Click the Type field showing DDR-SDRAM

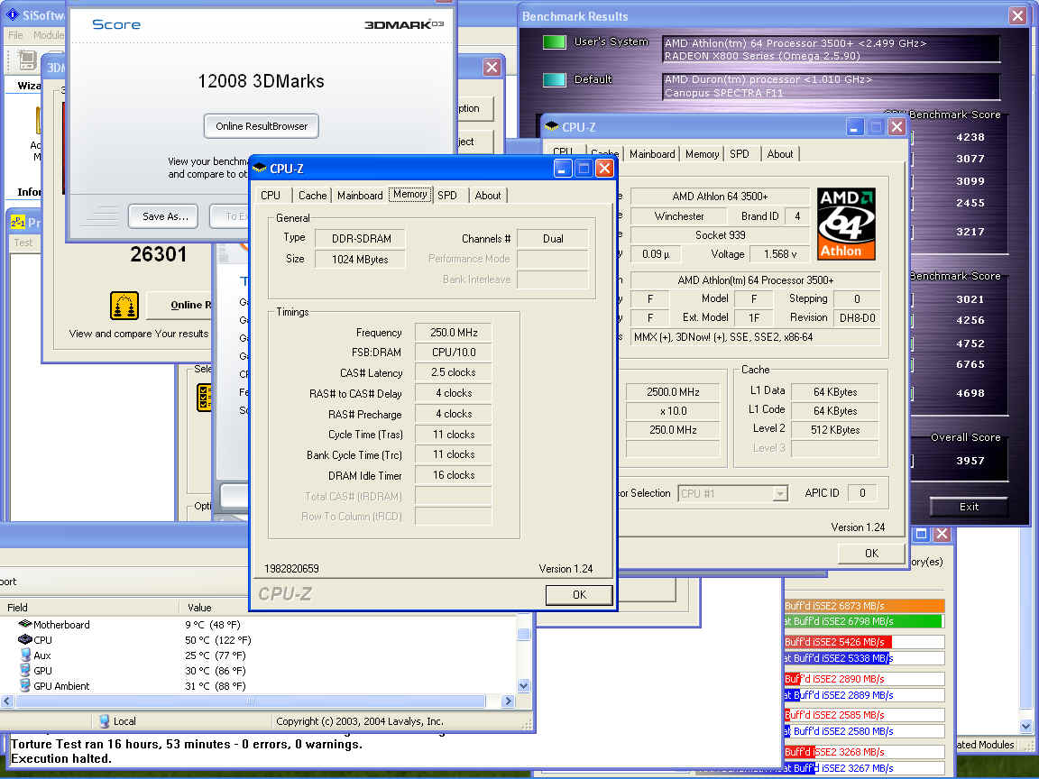coord(360,238)
